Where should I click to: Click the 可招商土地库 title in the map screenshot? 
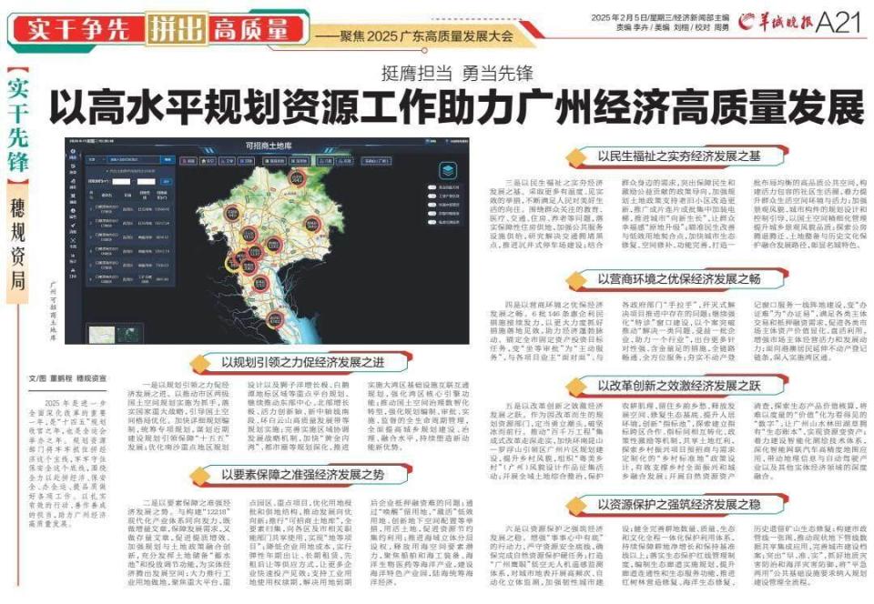point(269,146)
